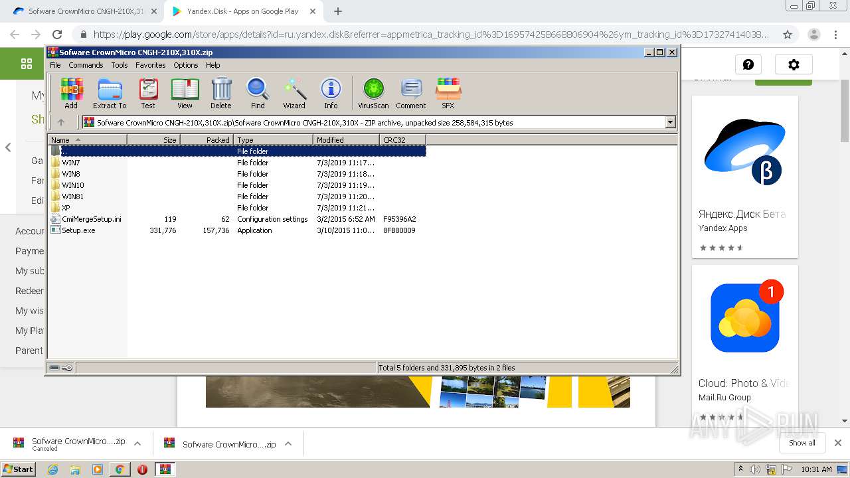This screenshot has width=850, height=478.
Task: Click the Mail.Ru Group developer link
Action: point(724,398)
